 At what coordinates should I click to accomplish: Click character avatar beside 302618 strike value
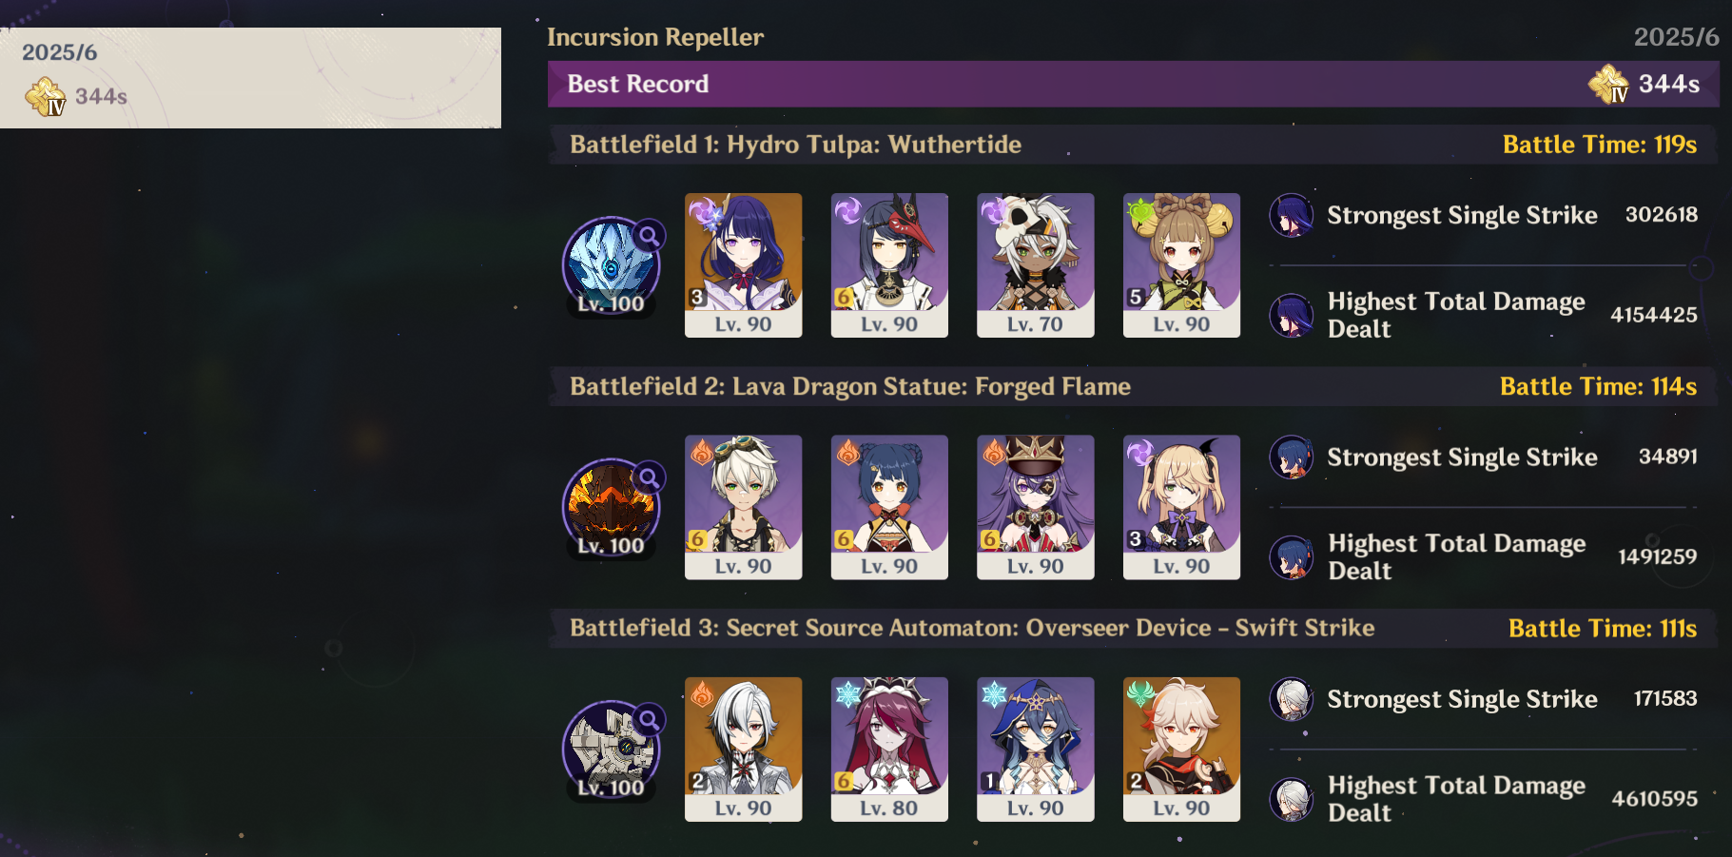(1292, 215)
